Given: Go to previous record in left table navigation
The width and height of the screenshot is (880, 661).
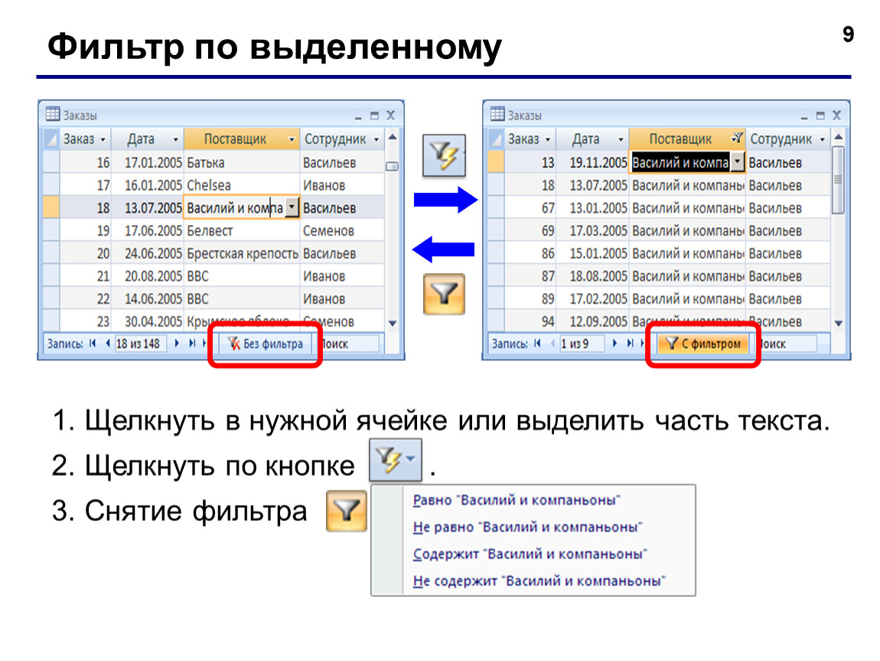Looking at the screenshot, I should (107, 344).
